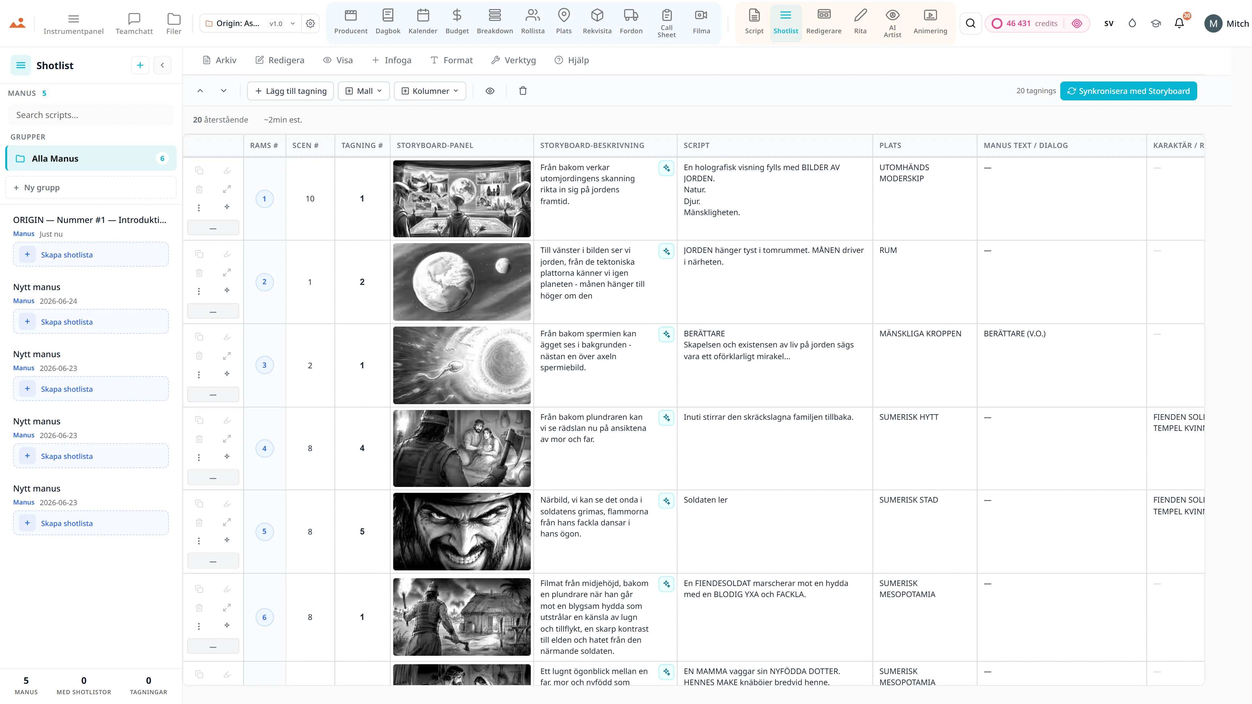Click the delete trash icon in shot toolbar
The height and width of the screenshot is (704, 1252).
click(523, 91)
